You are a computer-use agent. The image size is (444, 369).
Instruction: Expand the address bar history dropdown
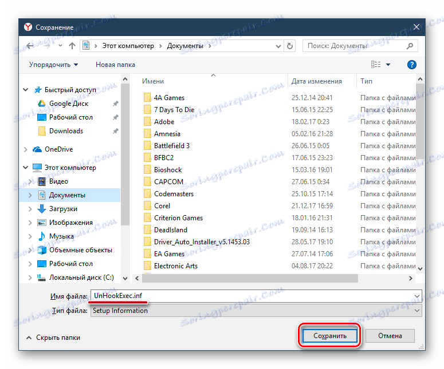tap(278, 46)
